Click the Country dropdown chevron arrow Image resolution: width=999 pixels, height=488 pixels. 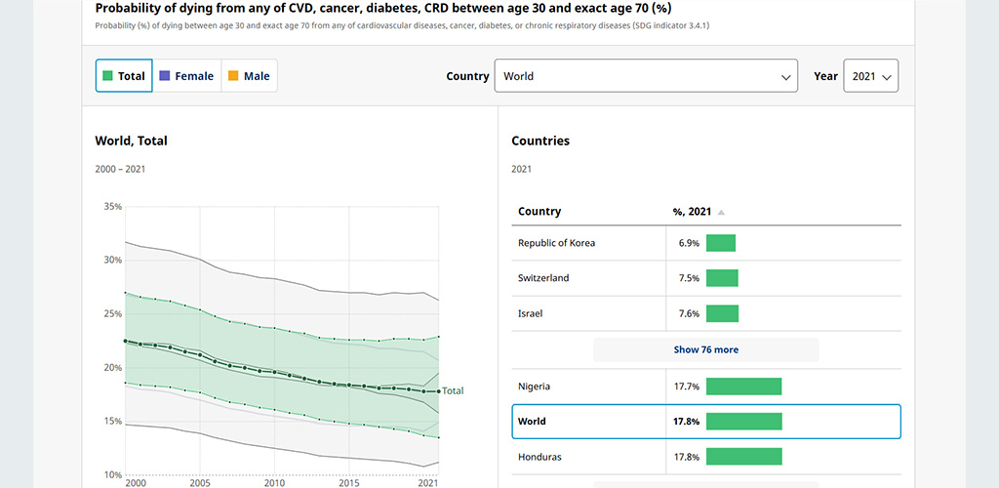pyautogui.click(x=785, y=77)
